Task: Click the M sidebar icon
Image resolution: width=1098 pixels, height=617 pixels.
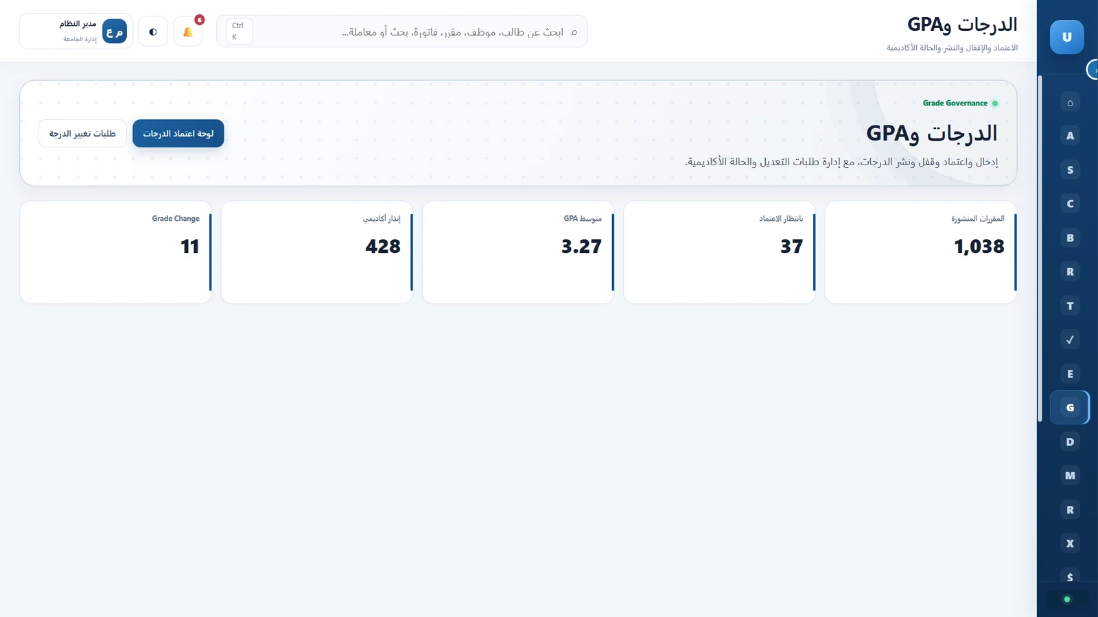Action: (x=1070, y=475)
